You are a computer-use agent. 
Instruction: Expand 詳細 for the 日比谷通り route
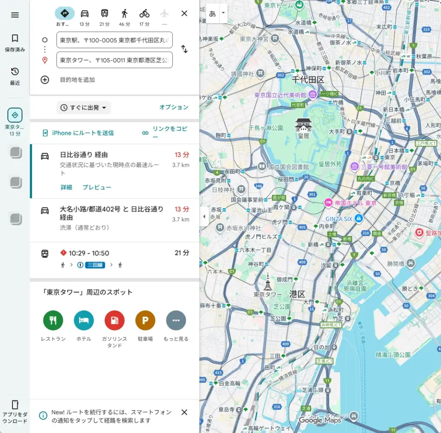[66, 188]
